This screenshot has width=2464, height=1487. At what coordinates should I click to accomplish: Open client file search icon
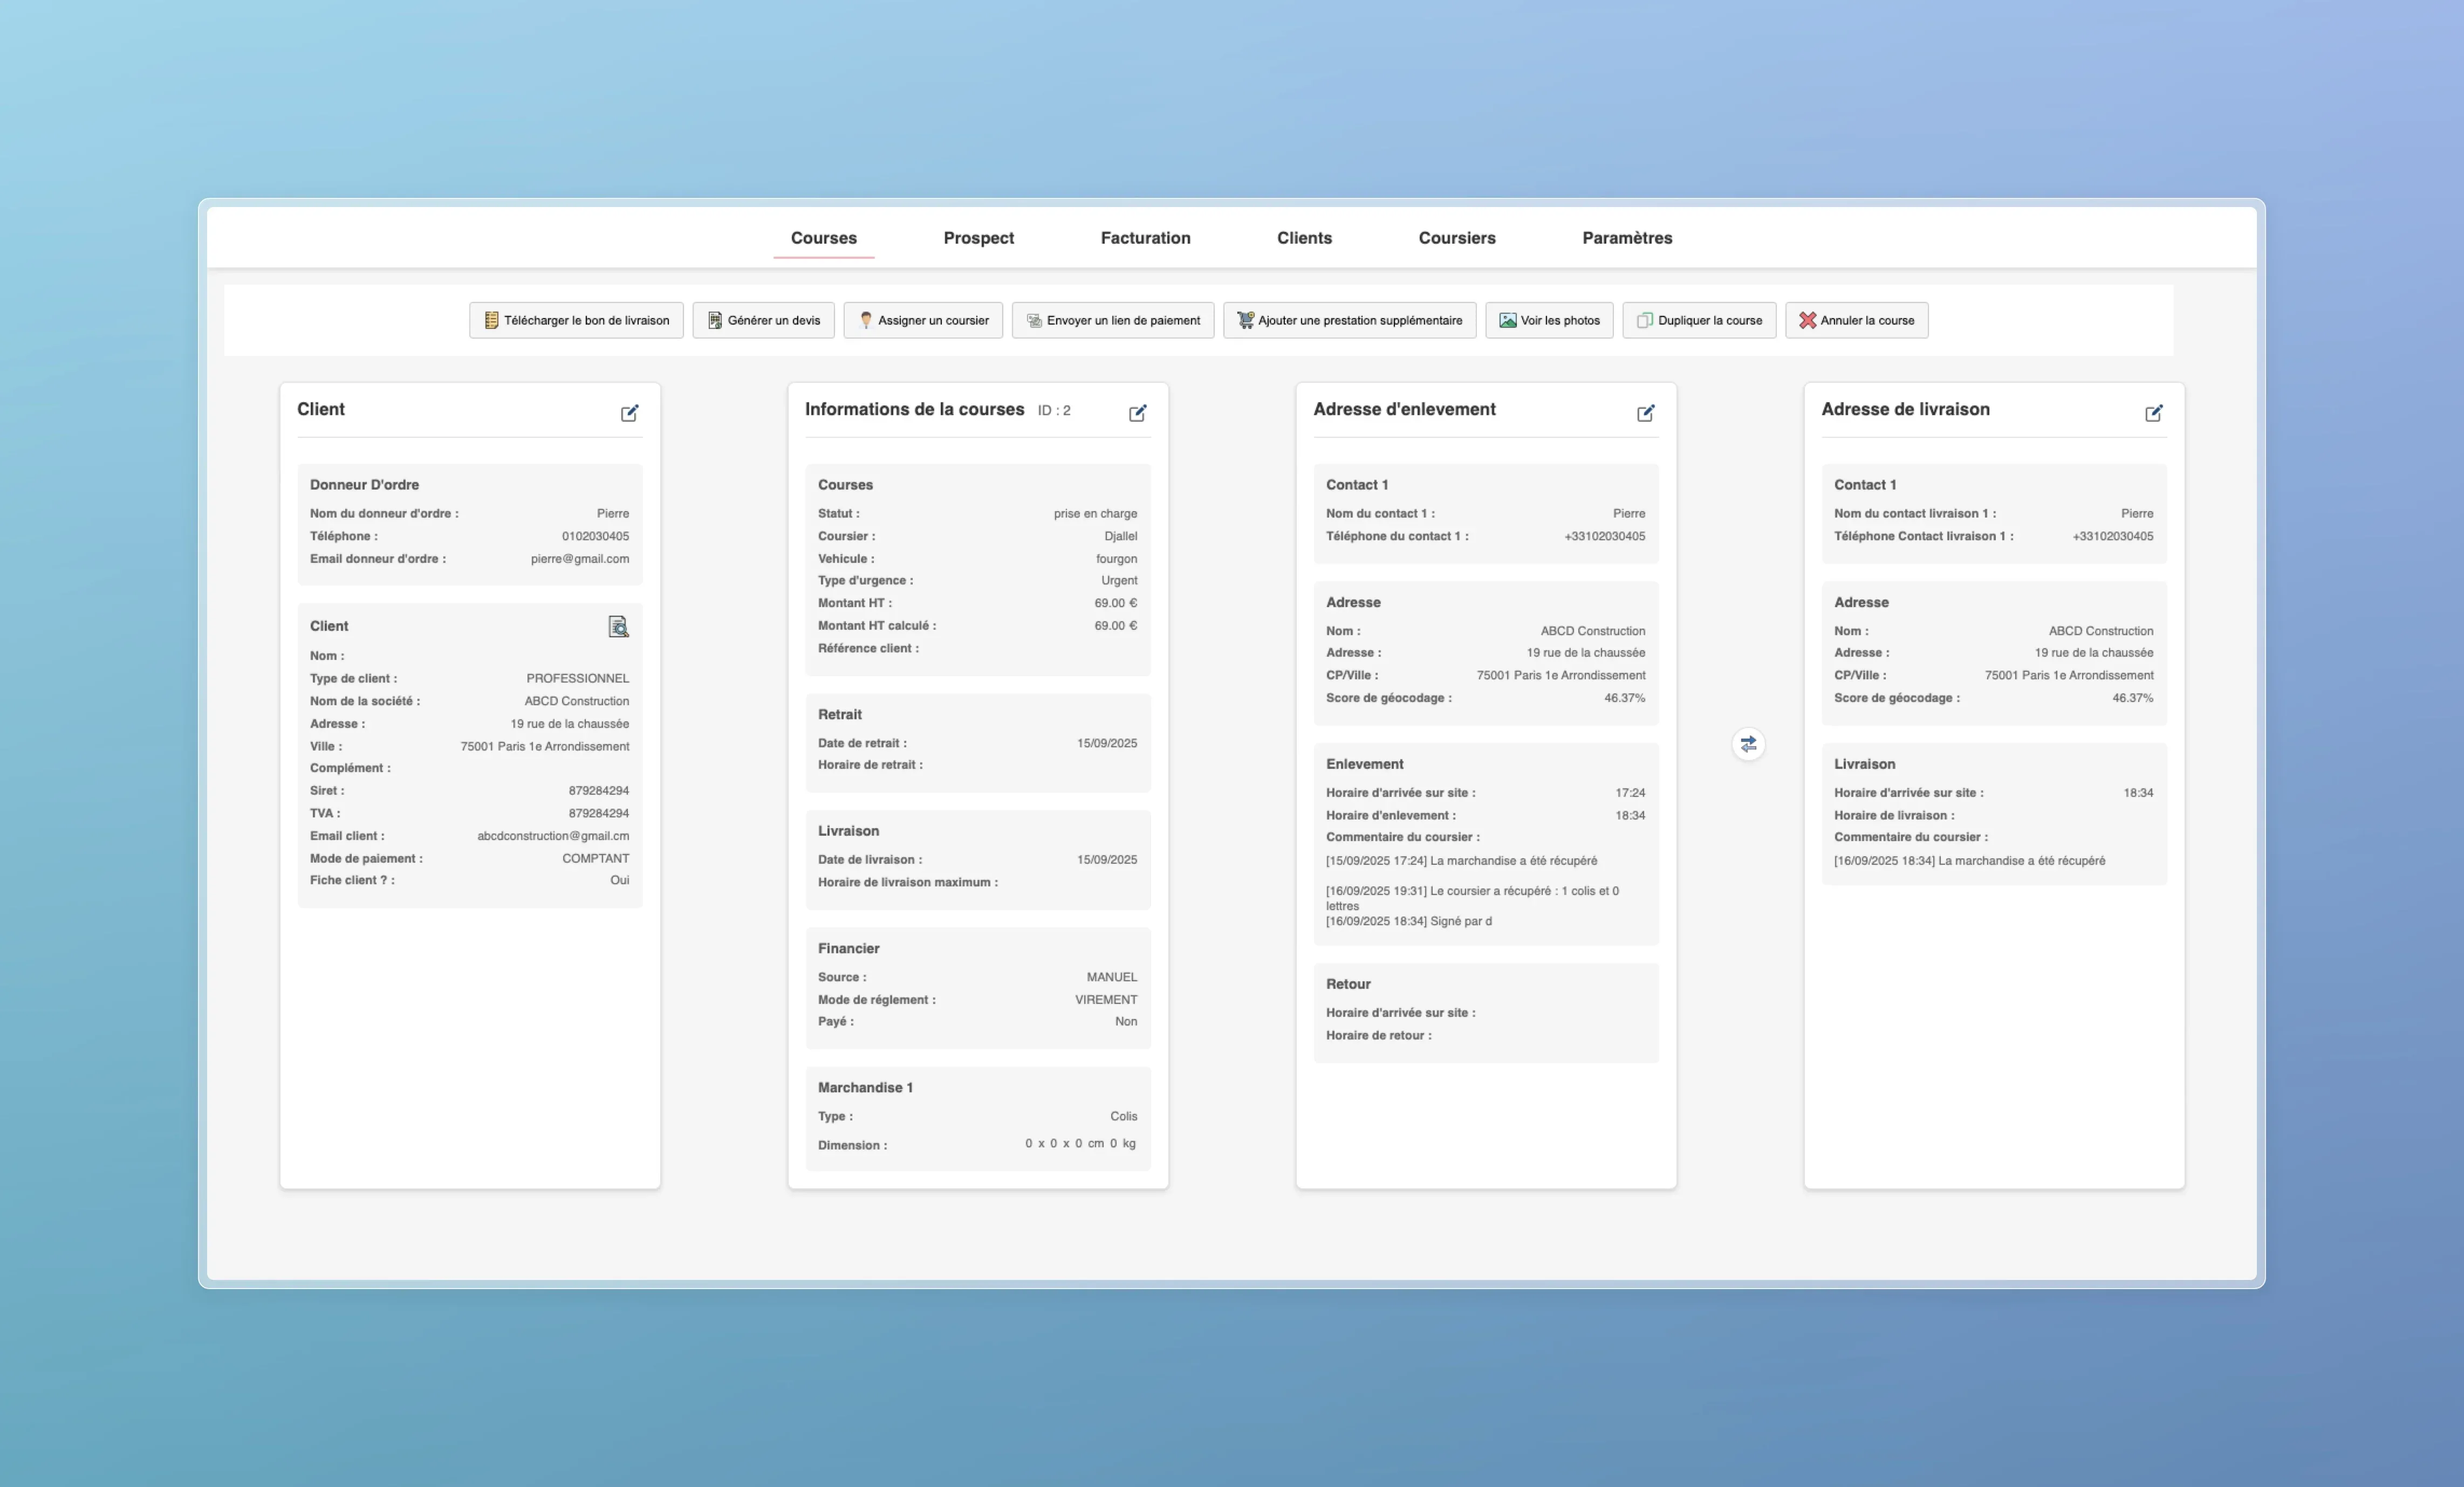[618, 627]
